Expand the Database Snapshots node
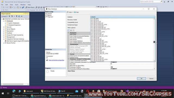This screenshot has height=98, width=174. [x=5, y=25]
